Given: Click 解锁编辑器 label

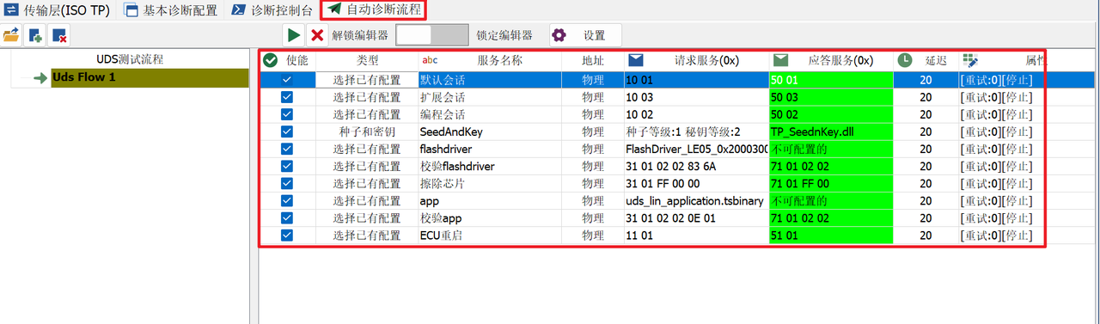Looking at the screenshot, I should pos(360,36).
